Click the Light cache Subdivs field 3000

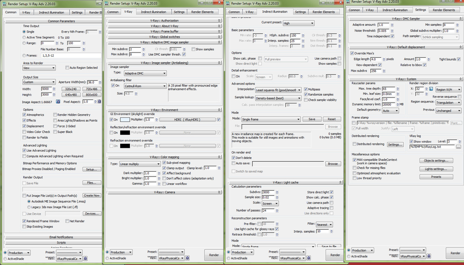coord(268,192)
